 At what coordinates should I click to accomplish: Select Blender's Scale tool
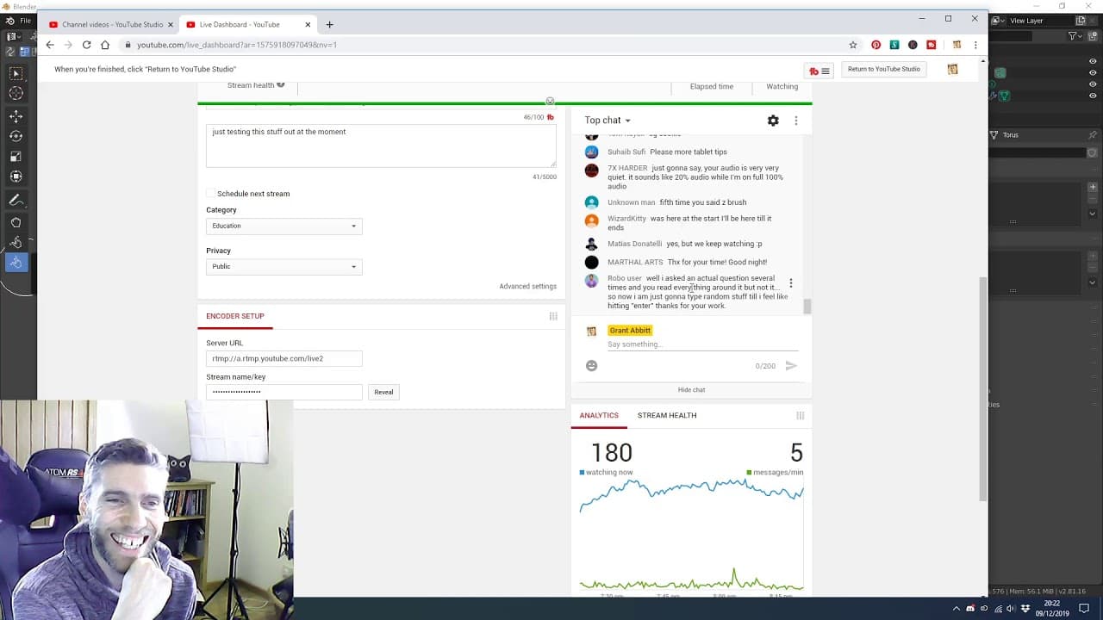point(16,156)
